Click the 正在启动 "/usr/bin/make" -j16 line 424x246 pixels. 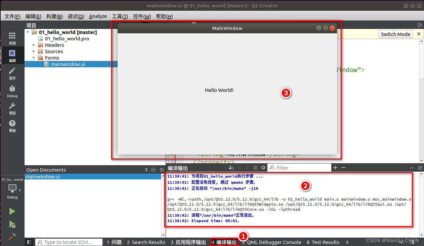tap(213, 188)
